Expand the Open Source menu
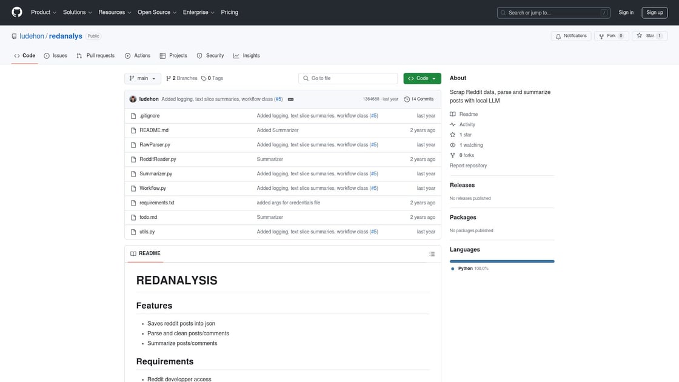This screenshot has height=382, width=679. click(157, 12)
